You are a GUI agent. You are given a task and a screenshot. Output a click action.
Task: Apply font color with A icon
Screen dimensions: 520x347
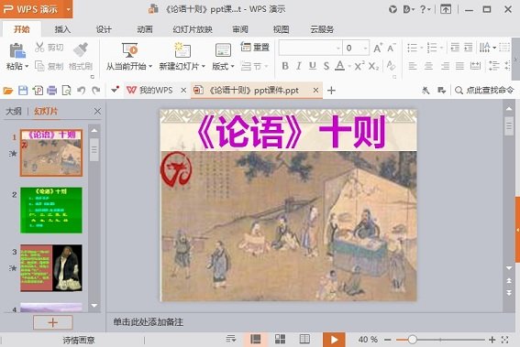click(x=339, y=66)
